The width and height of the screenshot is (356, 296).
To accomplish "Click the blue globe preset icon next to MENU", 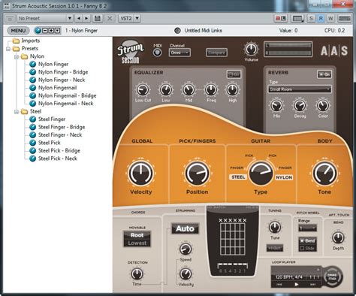I will pos(38,31).
